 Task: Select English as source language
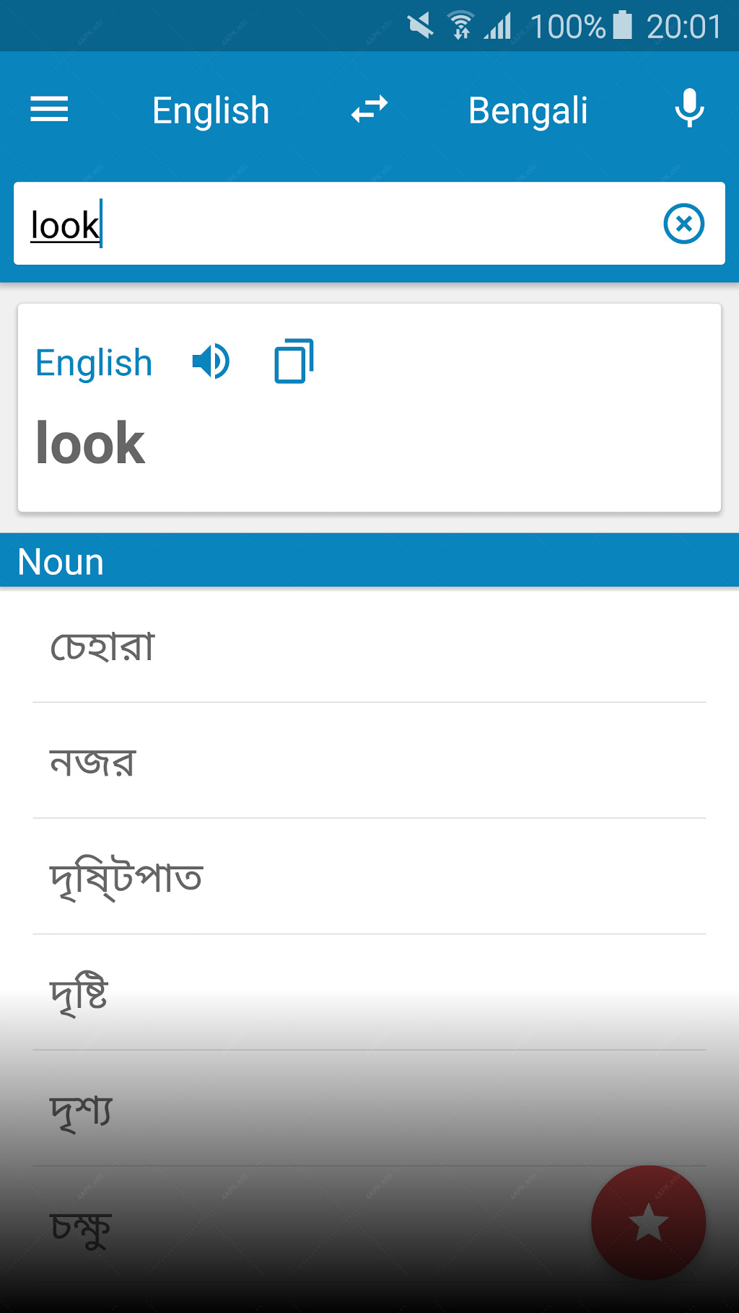tap(211, 110)
